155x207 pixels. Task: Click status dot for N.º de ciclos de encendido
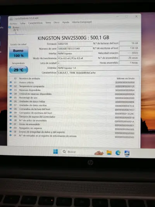[x=11, y=120]
